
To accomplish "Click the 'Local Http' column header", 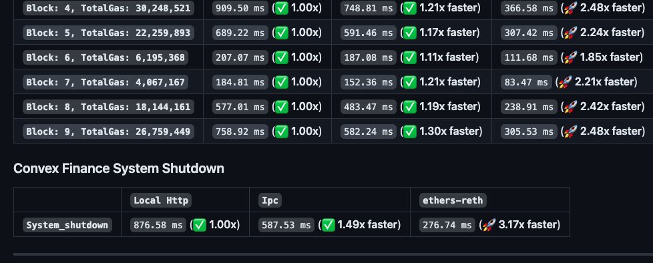I will tap(161, 200).
